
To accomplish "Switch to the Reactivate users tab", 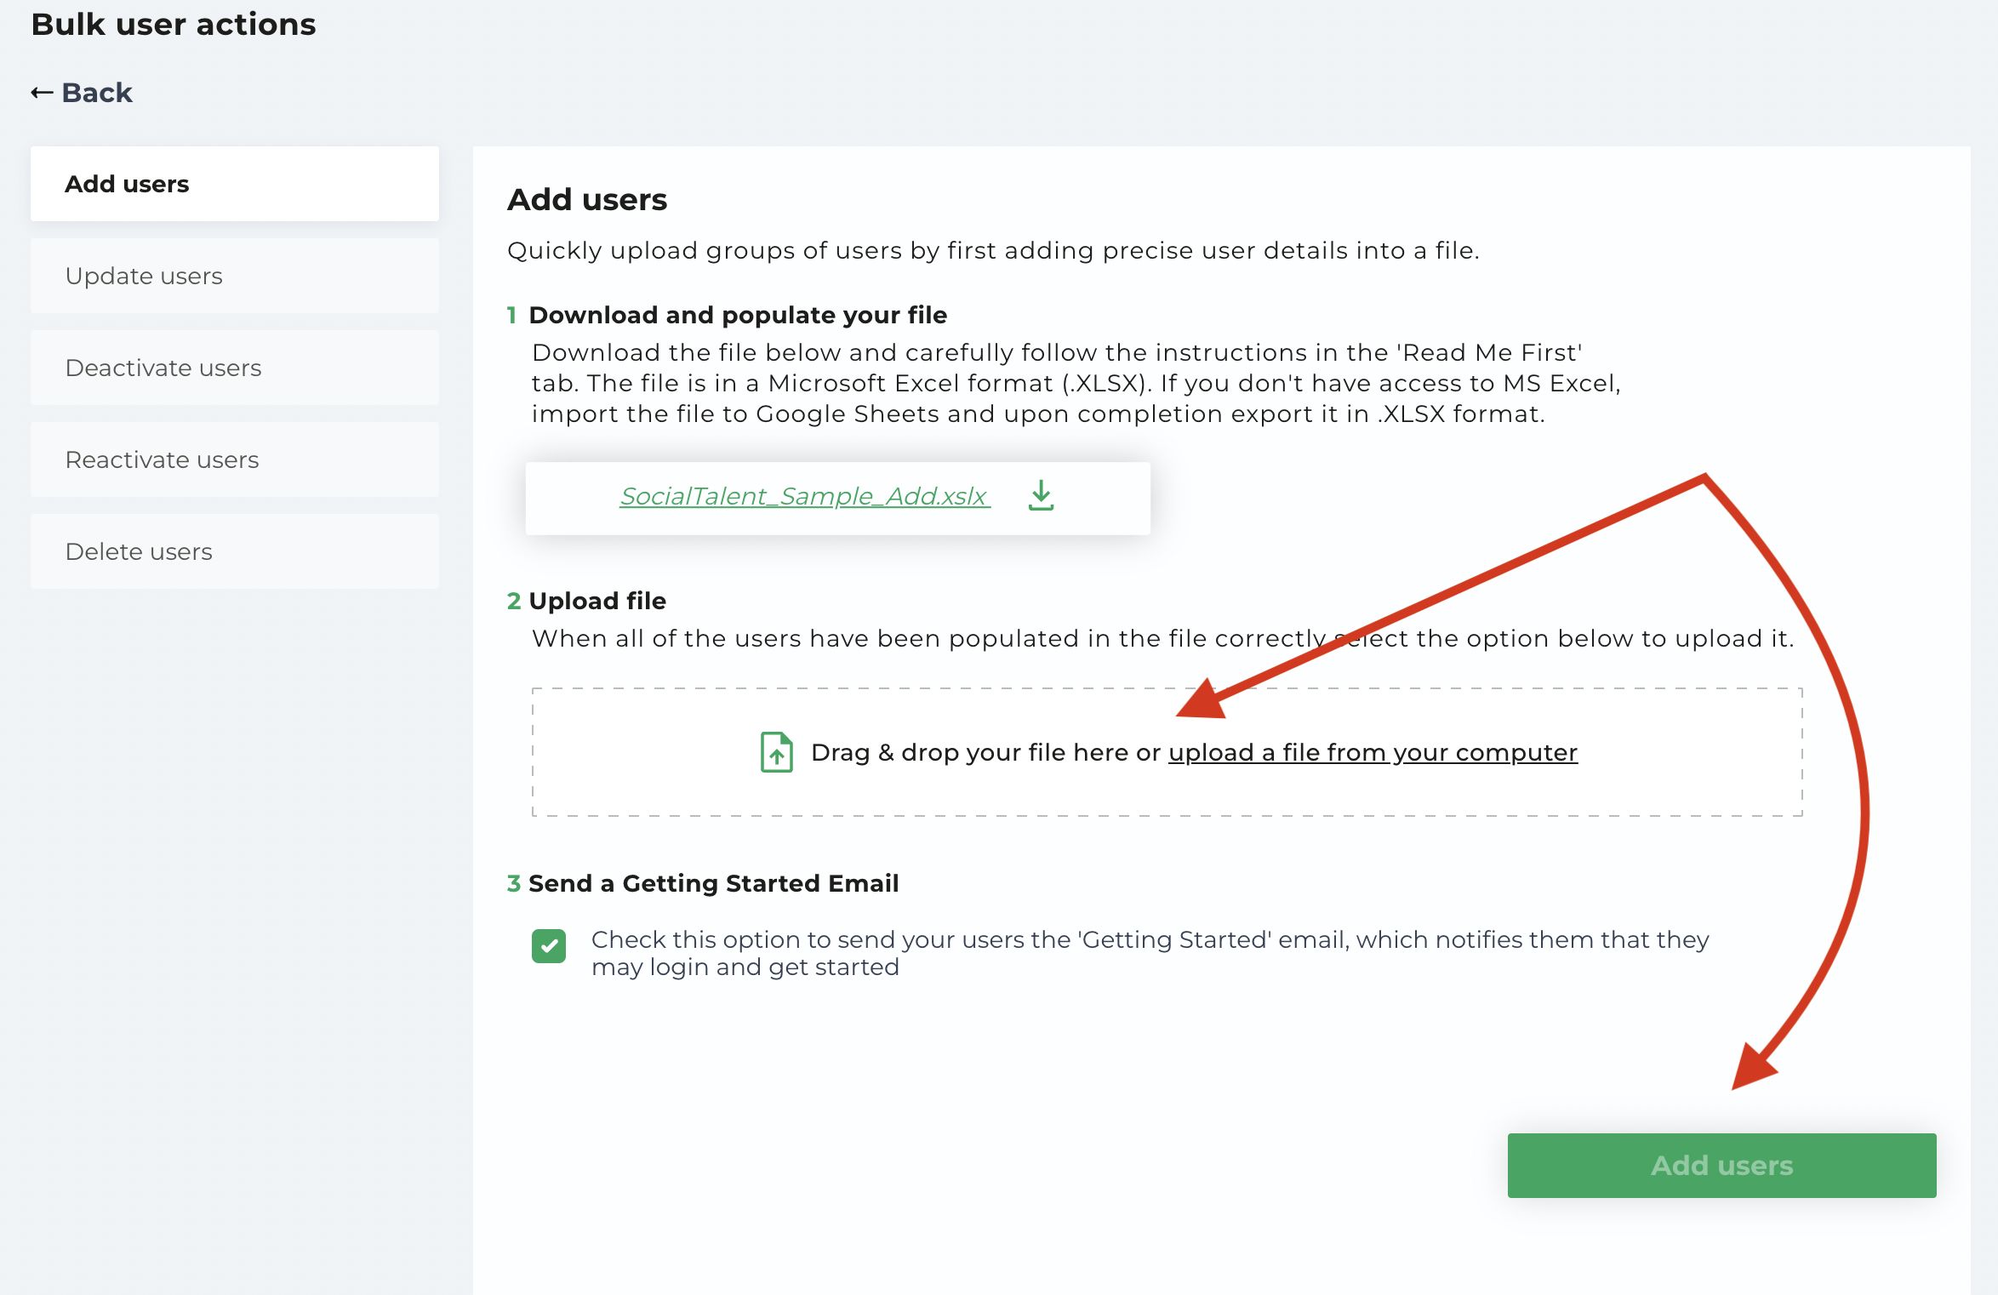I will coord(235,459).
